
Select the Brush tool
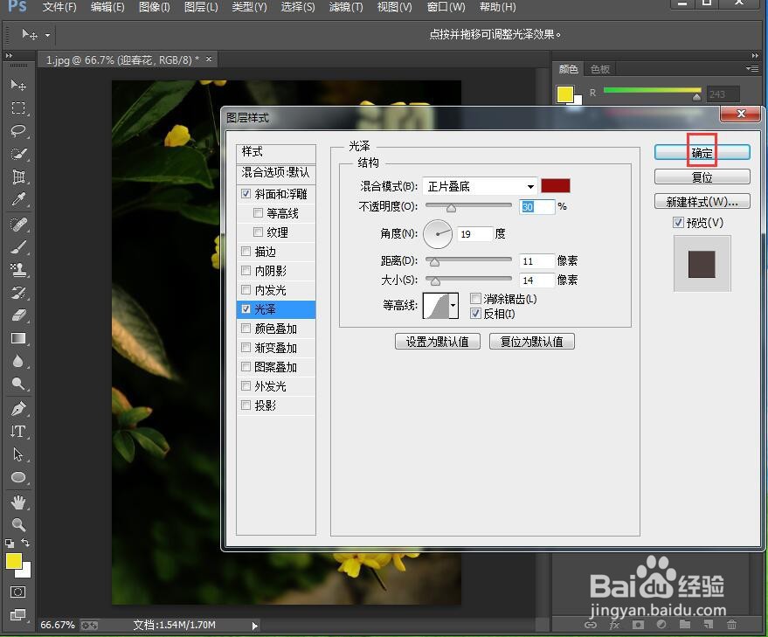click(18, 247)
